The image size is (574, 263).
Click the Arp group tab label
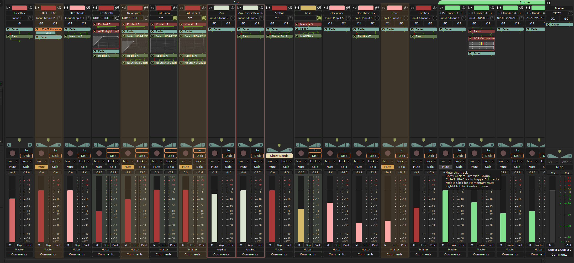236,2
